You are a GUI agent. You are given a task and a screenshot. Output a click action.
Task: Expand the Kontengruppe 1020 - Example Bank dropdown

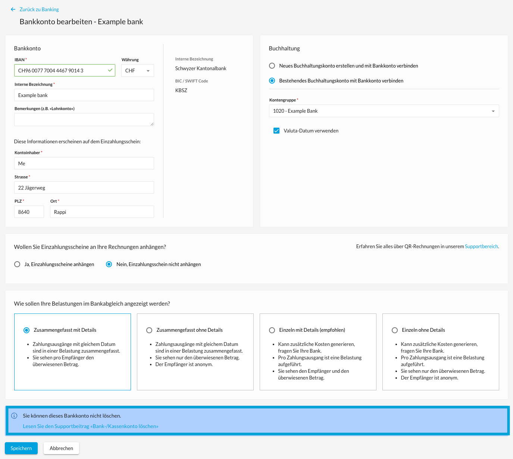[384, 111]
